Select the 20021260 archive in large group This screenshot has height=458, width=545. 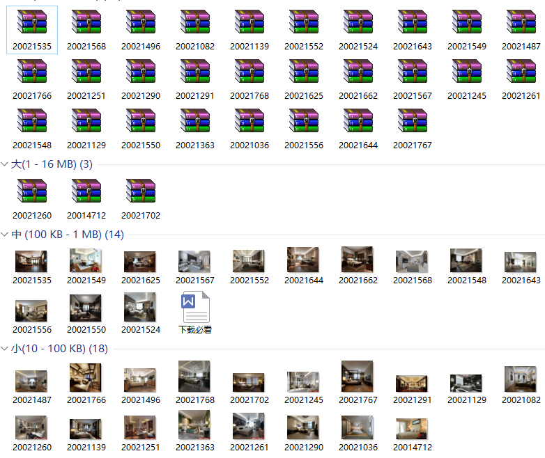point(32,191)
